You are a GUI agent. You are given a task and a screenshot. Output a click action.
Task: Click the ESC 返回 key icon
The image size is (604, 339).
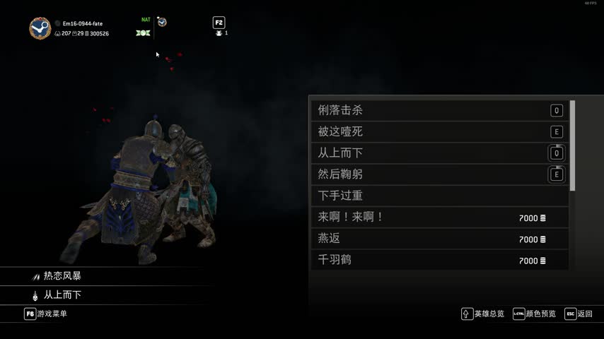tap(571, 314)
